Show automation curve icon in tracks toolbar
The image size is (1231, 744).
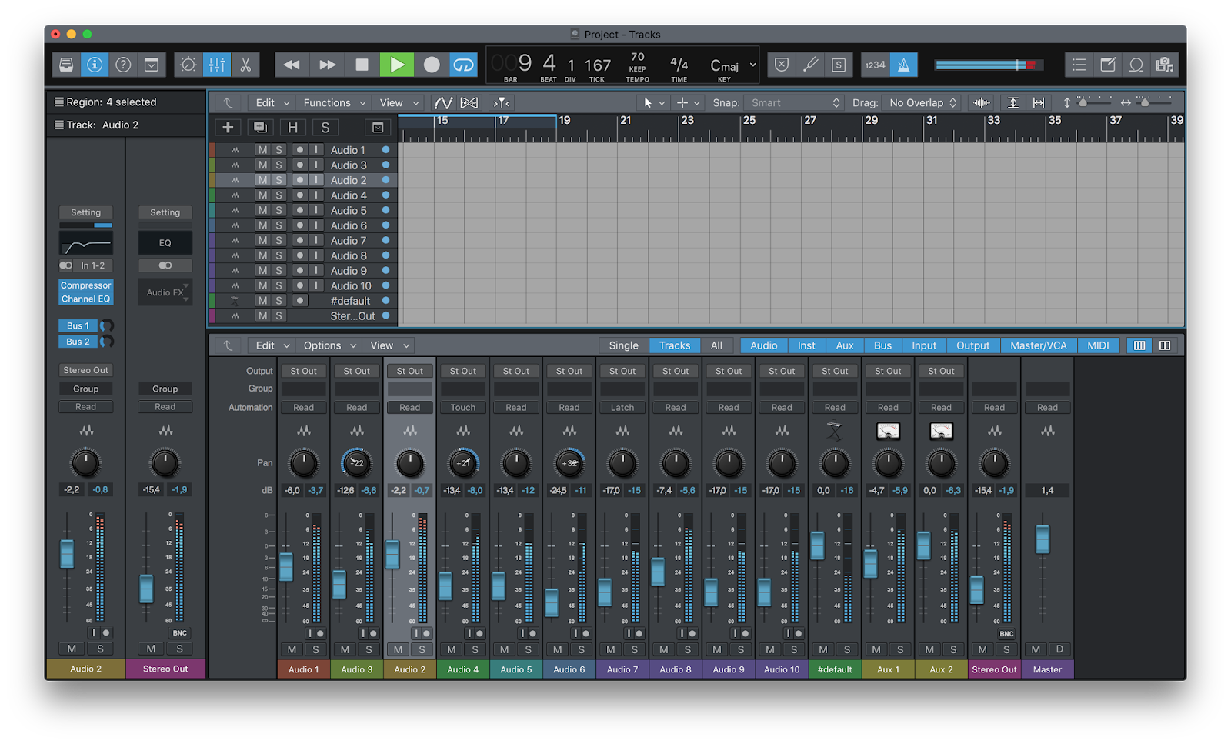443,102
